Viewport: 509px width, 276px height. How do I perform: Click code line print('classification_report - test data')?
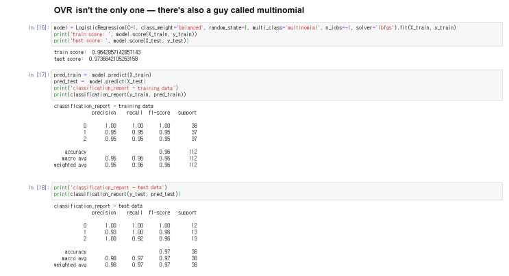tap(110, 188)
